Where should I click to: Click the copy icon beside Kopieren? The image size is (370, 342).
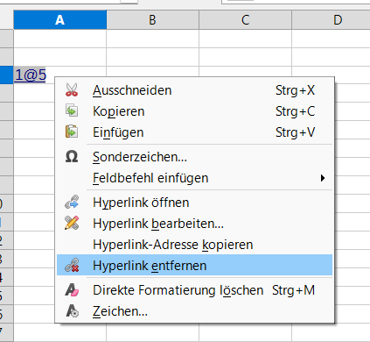pyautogui.click(x=72, y=110)
